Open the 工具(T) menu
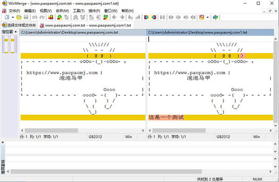279x182 pixels. 79,11
